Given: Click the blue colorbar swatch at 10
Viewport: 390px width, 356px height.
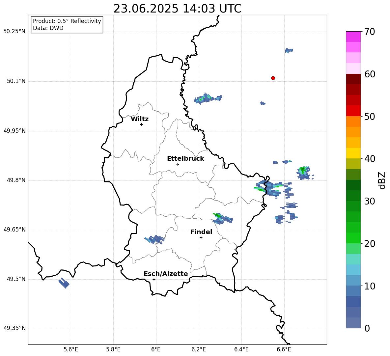Looking at the screenshot, I should 353,280.
